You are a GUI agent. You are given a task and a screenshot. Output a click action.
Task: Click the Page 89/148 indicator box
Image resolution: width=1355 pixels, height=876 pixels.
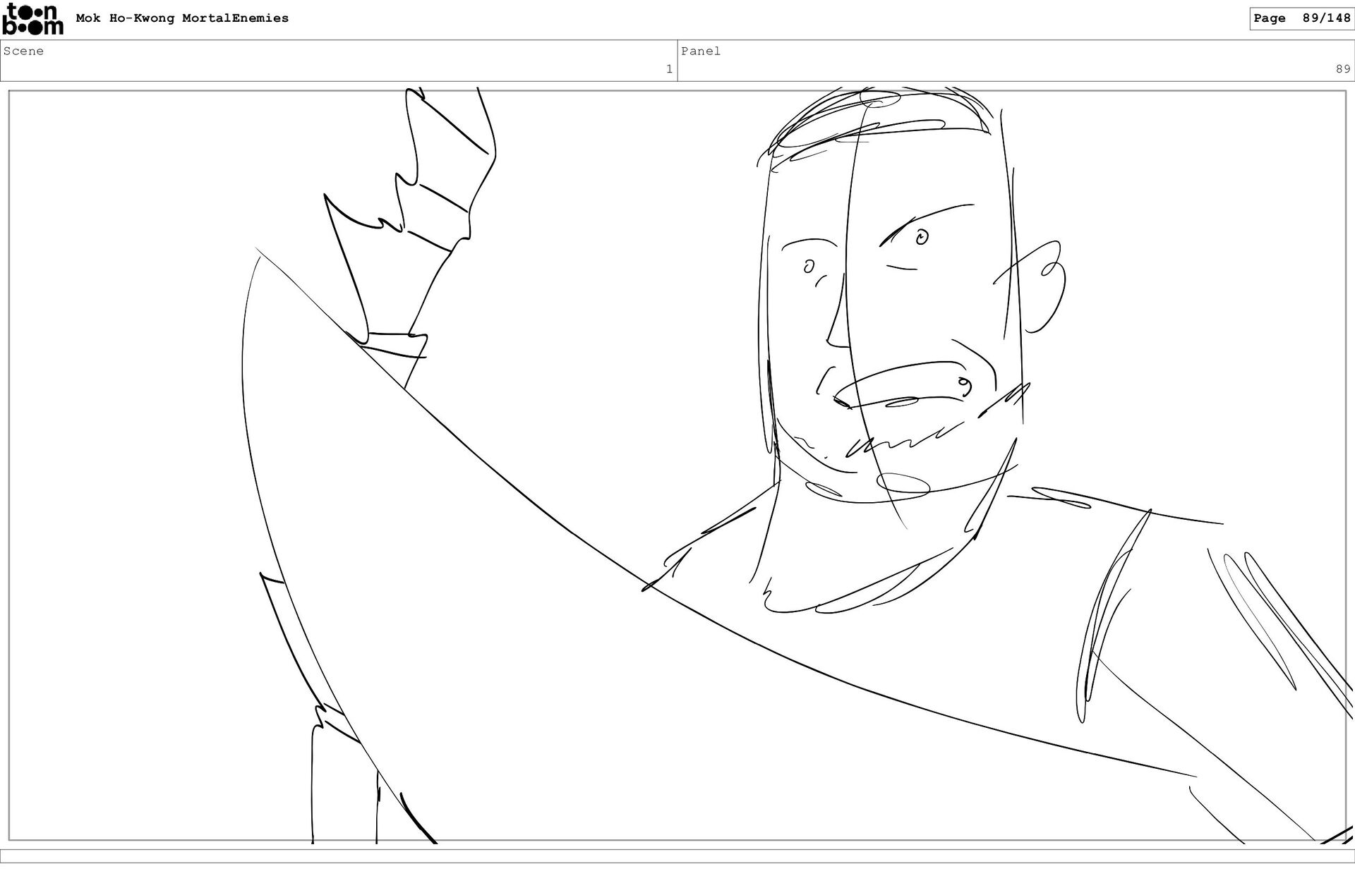tap(1301, 18)
